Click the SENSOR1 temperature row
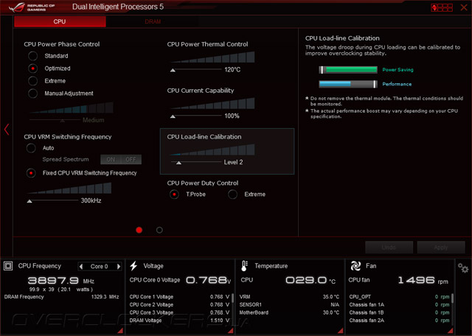 pyautogui.click(x=289, y=305)
